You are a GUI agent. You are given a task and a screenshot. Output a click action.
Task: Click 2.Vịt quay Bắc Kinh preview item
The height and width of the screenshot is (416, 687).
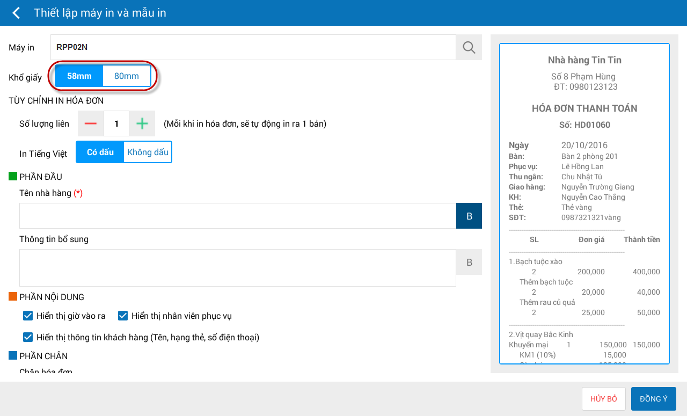coord(541,334)
